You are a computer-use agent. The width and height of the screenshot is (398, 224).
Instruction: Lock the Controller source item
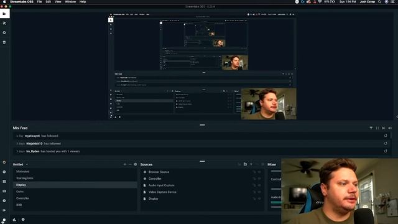254,179
